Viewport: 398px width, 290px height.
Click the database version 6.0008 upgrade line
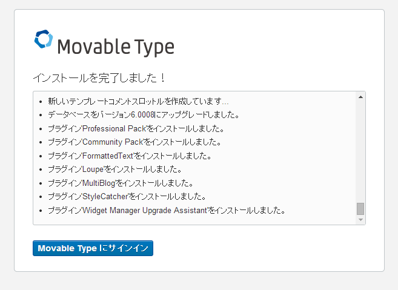[x=144, y=115]
